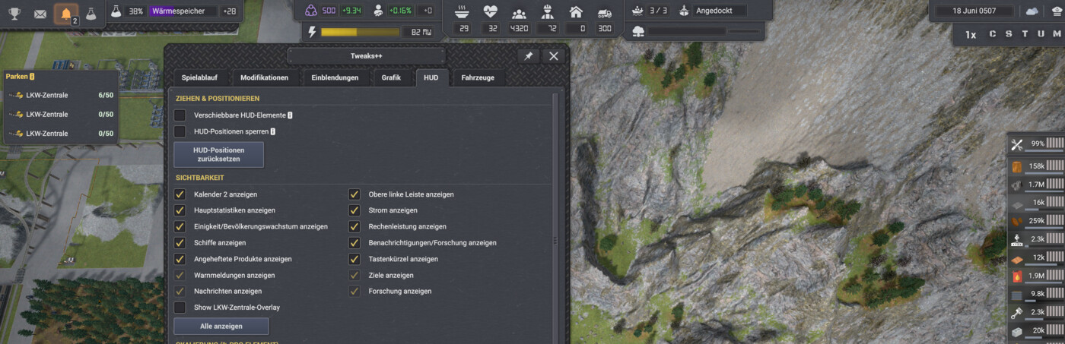
Task: Click the product icon showing 158k
Action: click(1017, 166)
